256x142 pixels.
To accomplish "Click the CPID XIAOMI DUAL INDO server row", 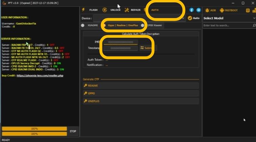I will [x=33, y=70].
